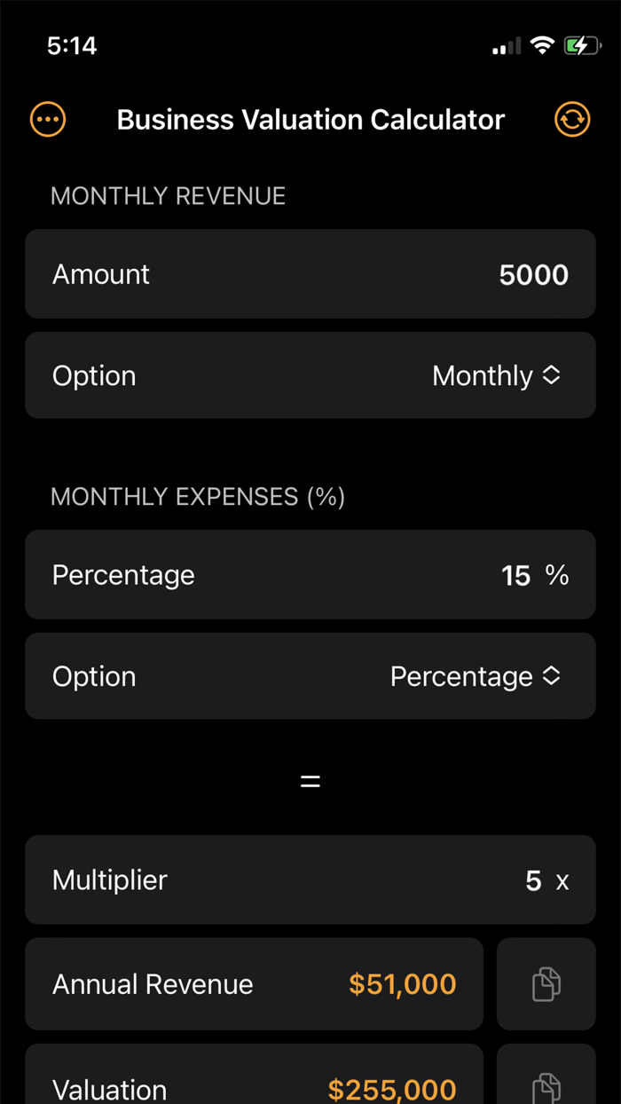Screen dimensions: 621x1104
Task: Edit the Multiplier value of 5
Action: (533, 879)
